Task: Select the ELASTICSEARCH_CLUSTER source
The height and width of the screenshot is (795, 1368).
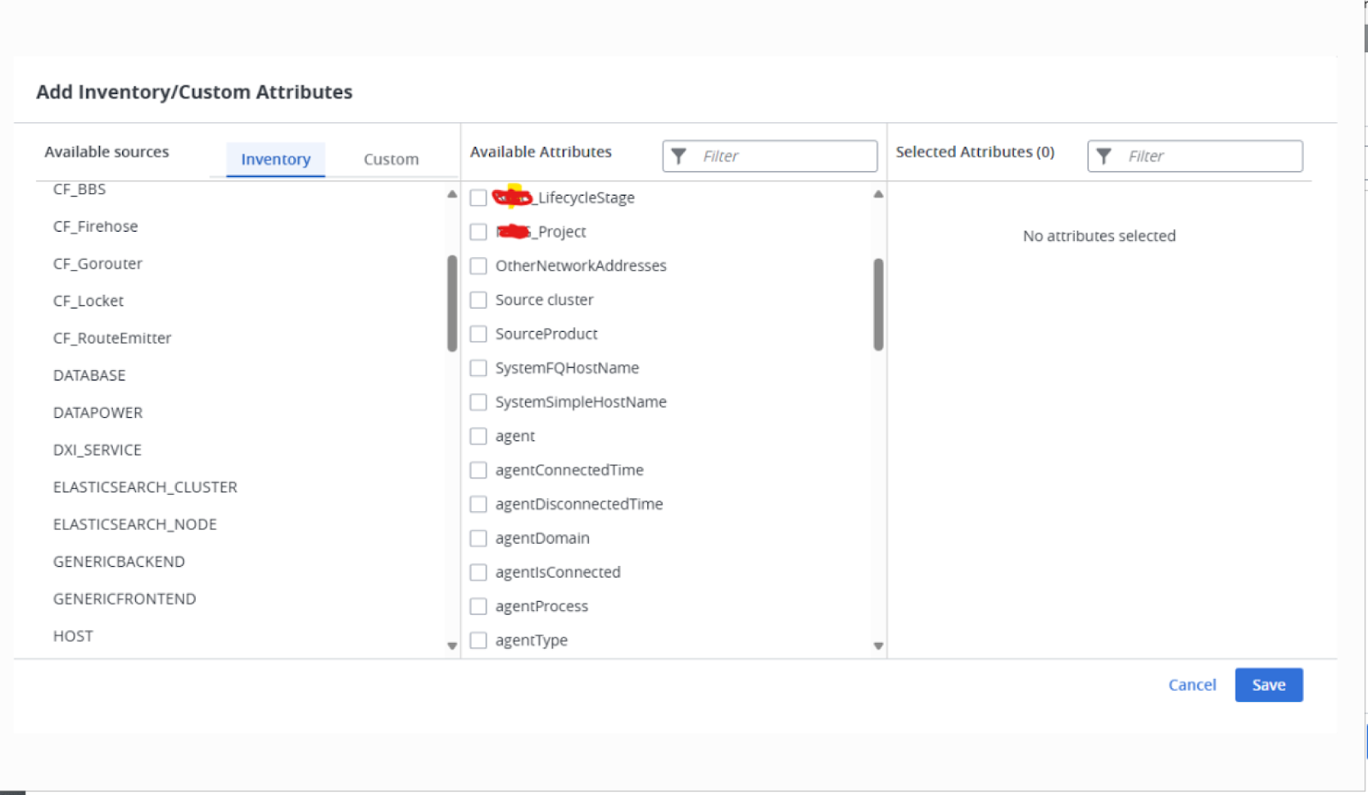Action: (145, 487)
